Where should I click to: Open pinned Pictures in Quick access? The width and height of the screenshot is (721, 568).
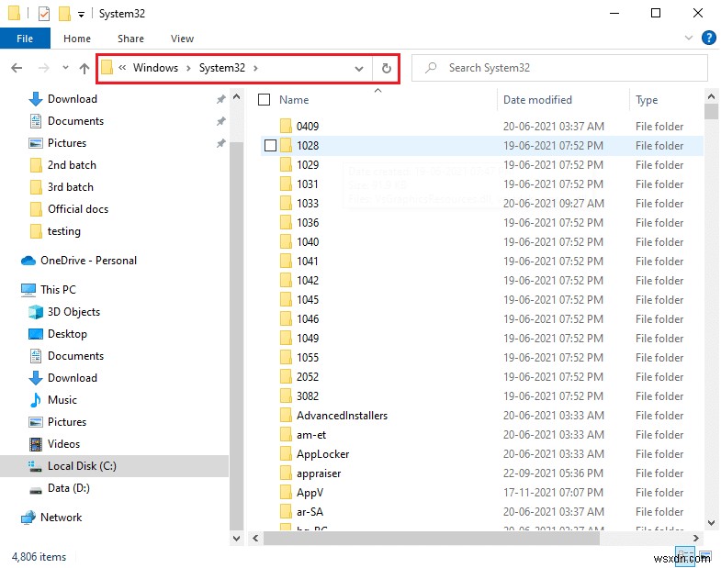tap(67, 143)
